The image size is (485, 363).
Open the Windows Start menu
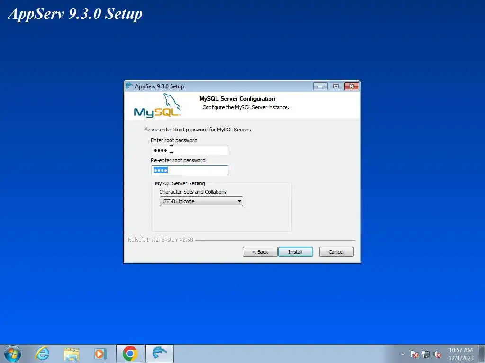tap(13, 354)
